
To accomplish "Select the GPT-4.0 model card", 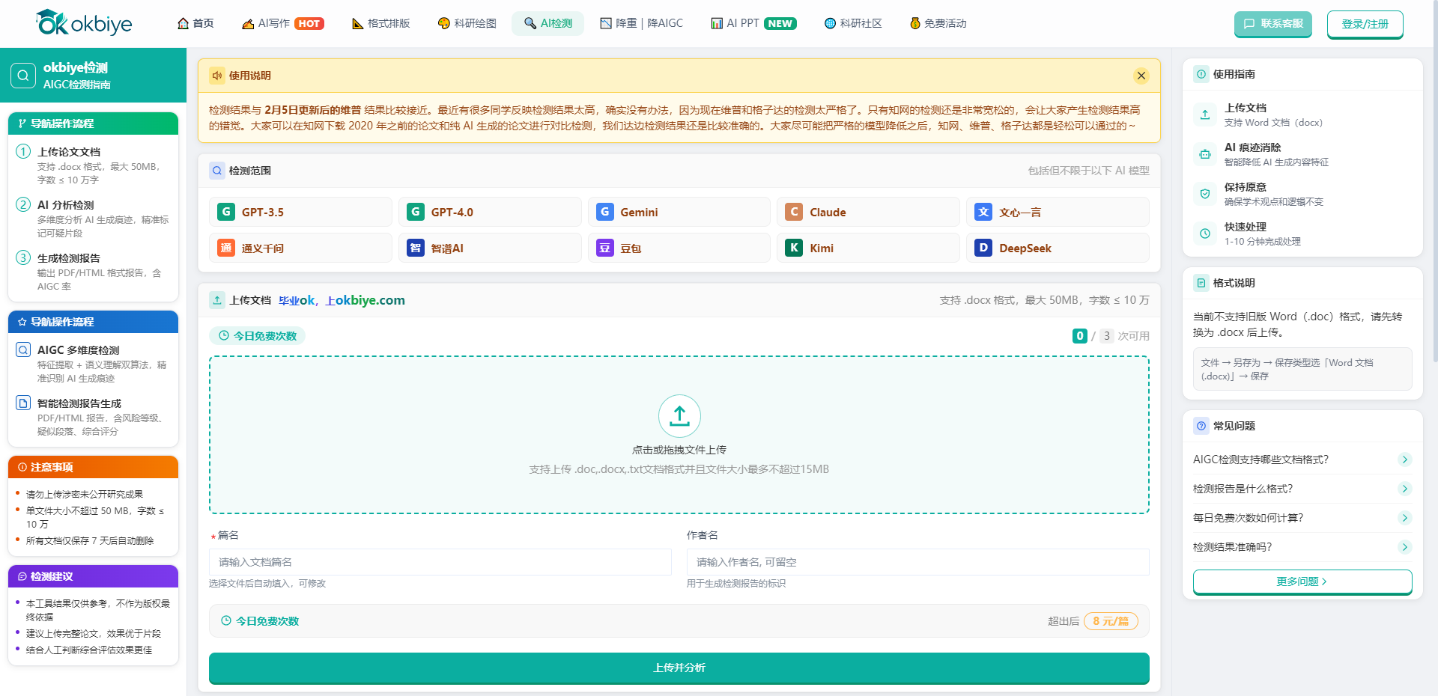I will click(490, 212).
